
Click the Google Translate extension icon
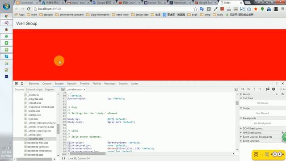coord(202,9)
